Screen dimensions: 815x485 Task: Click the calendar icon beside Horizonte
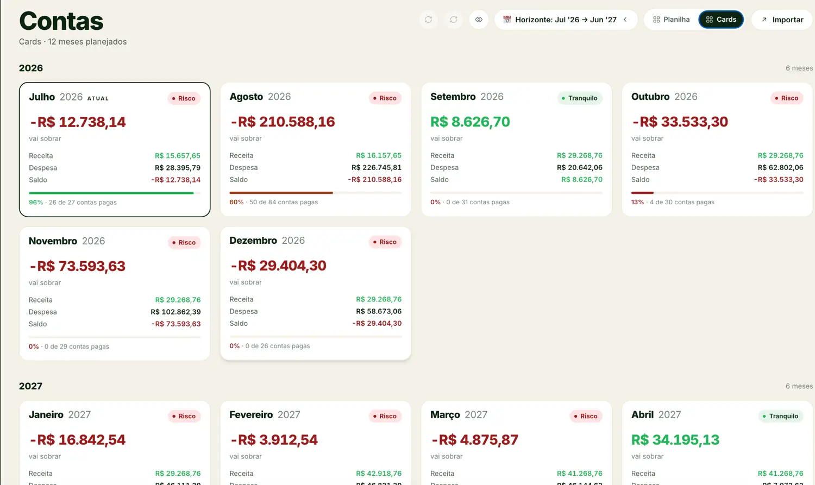tap(507, 20)
